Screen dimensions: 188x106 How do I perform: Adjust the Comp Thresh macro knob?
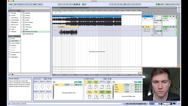pyautogui.click(x=90, y=86)
